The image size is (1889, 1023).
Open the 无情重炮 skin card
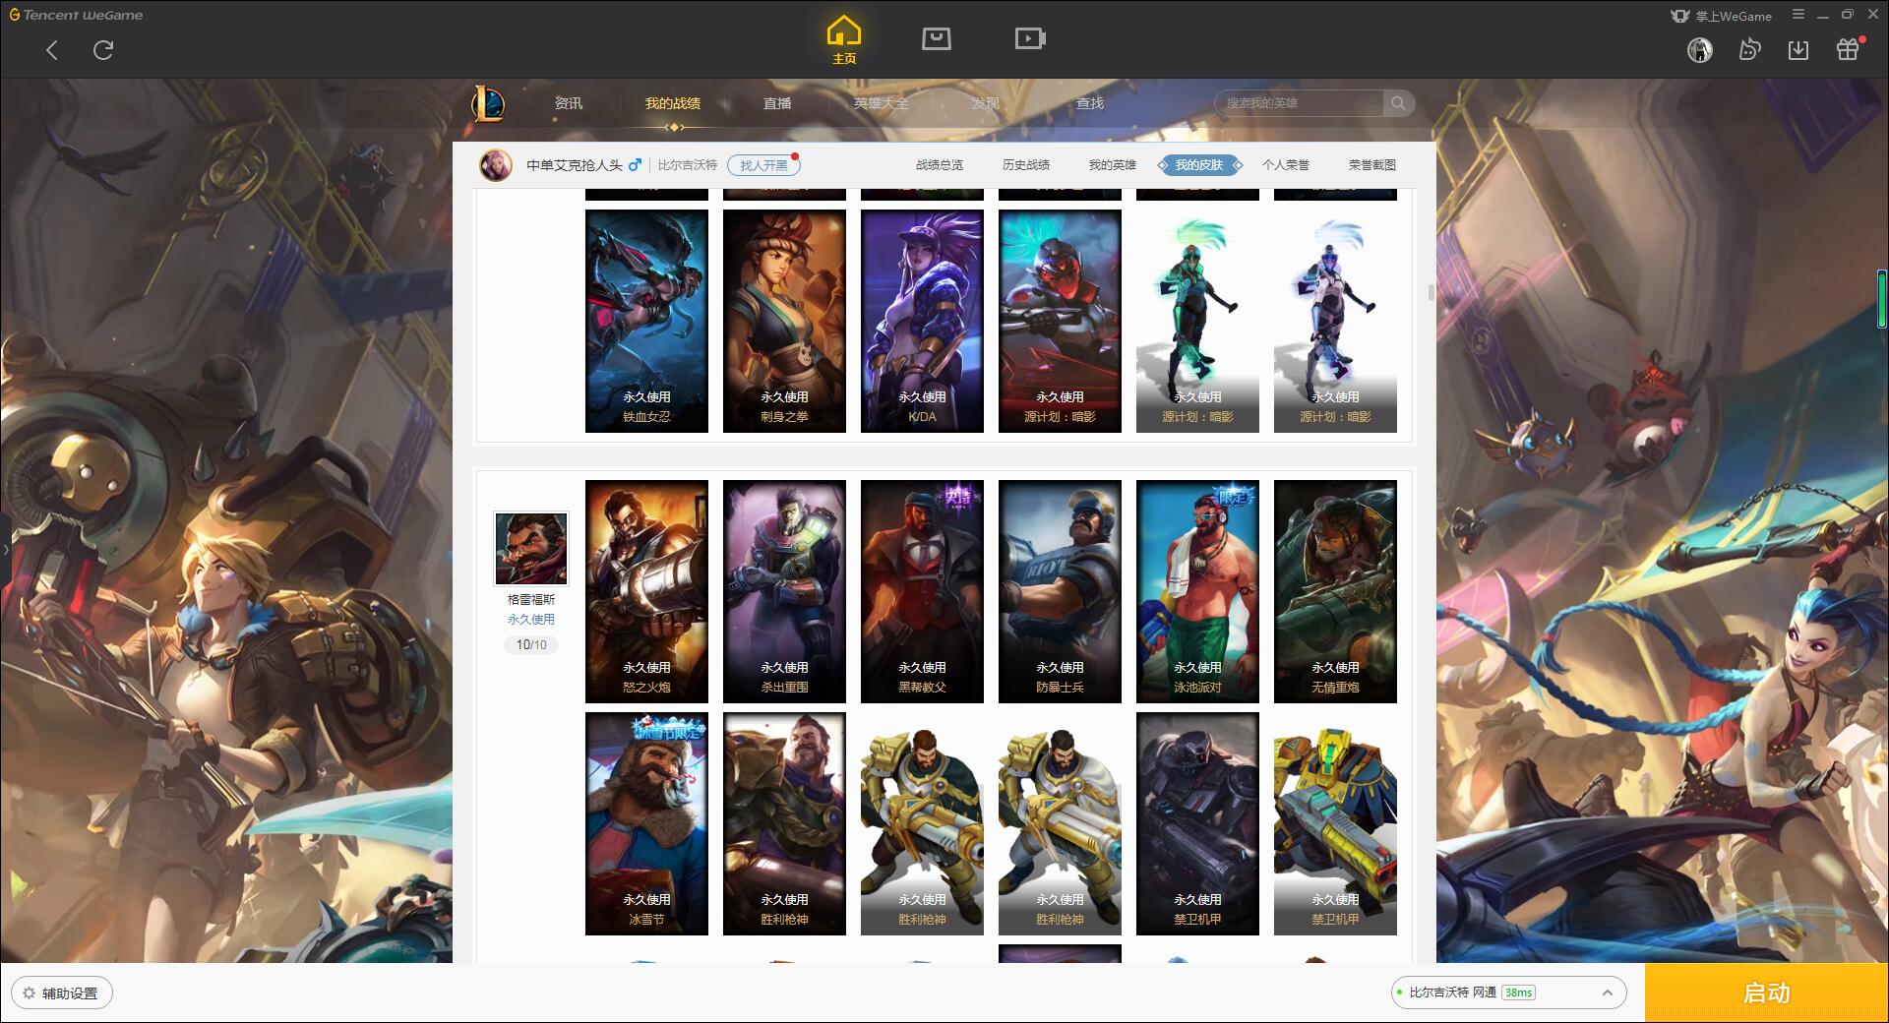[1335, 591]
